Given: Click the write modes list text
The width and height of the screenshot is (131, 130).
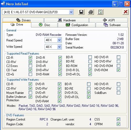Looking at the screenshot, I should click(69, 107).
